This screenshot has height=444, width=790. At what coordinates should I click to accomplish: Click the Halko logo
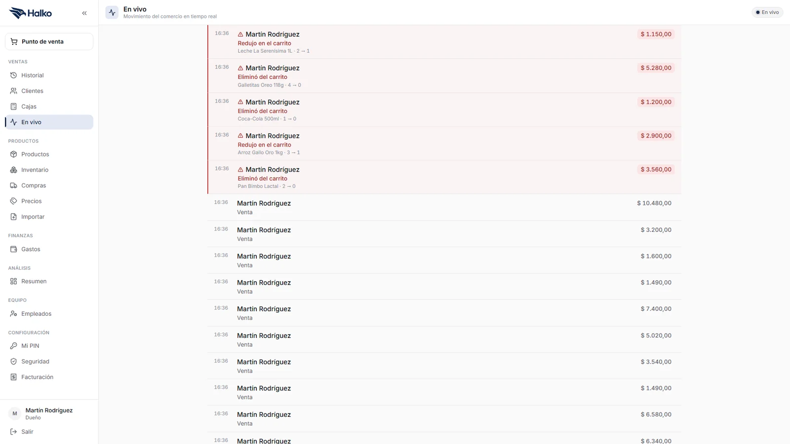pos(30,13)
